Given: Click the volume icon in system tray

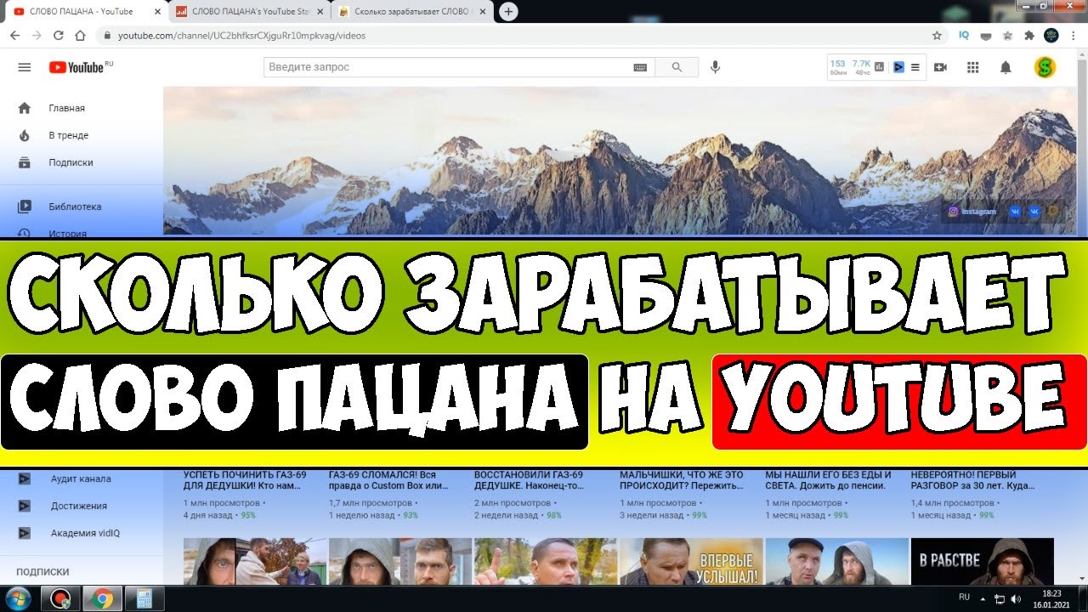Looking at the screenshot, I should tap(1016, 598).
